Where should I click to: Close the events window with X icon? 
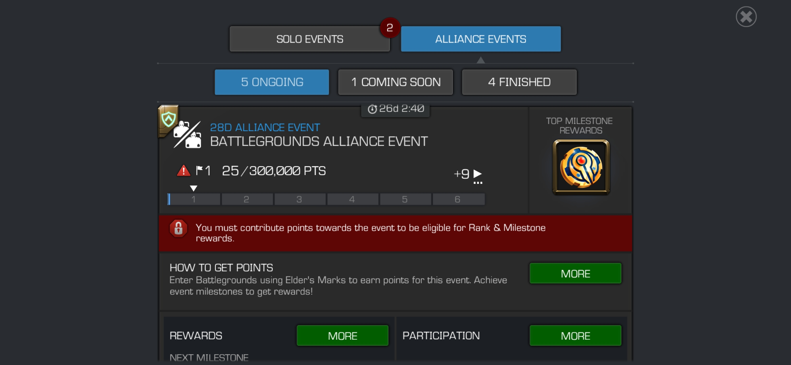746,17
